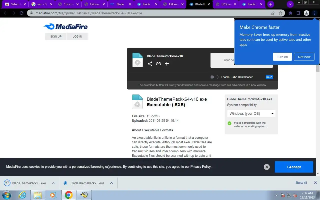Click the 'File size: 15.22MB' text
Image resolution: width=320 pixels, height=200 pixels.
[x=145, y=116]
